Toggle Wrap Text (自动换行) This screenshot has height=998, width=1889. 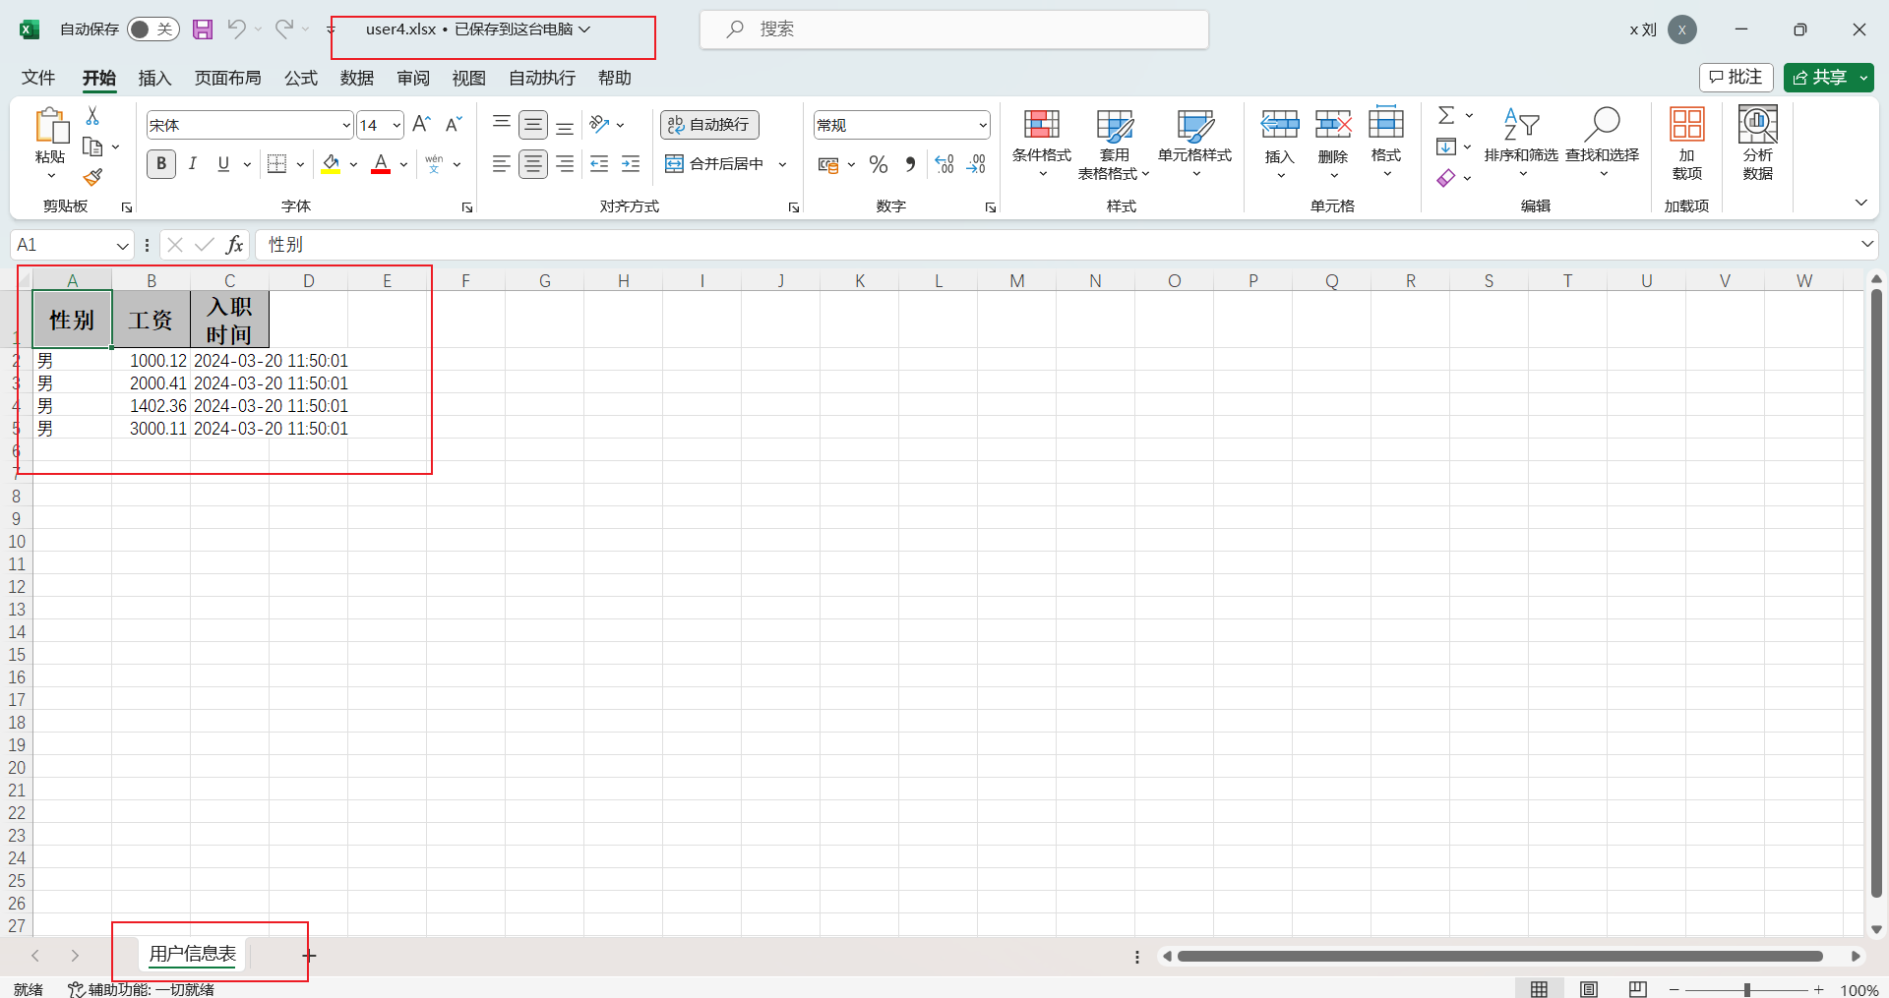point(709,125)
